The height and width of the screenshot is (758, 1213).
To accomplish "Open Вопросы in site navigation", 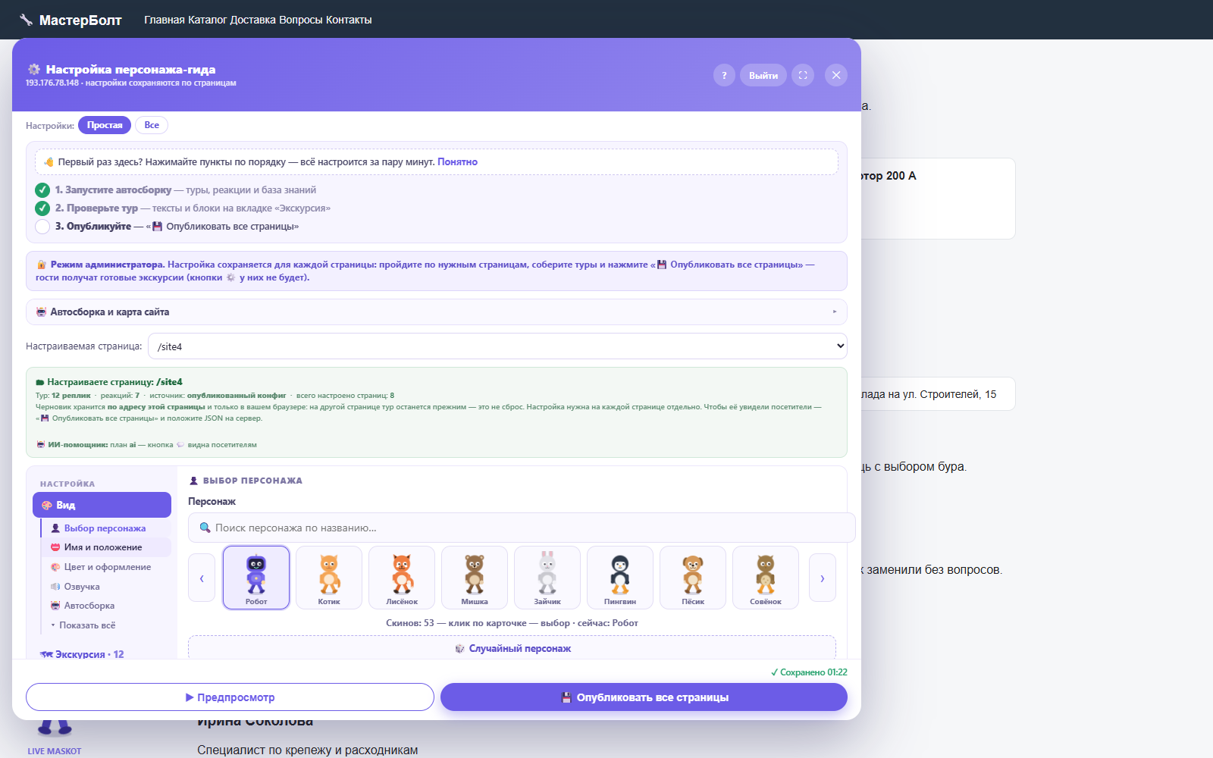I will [301, 20].
